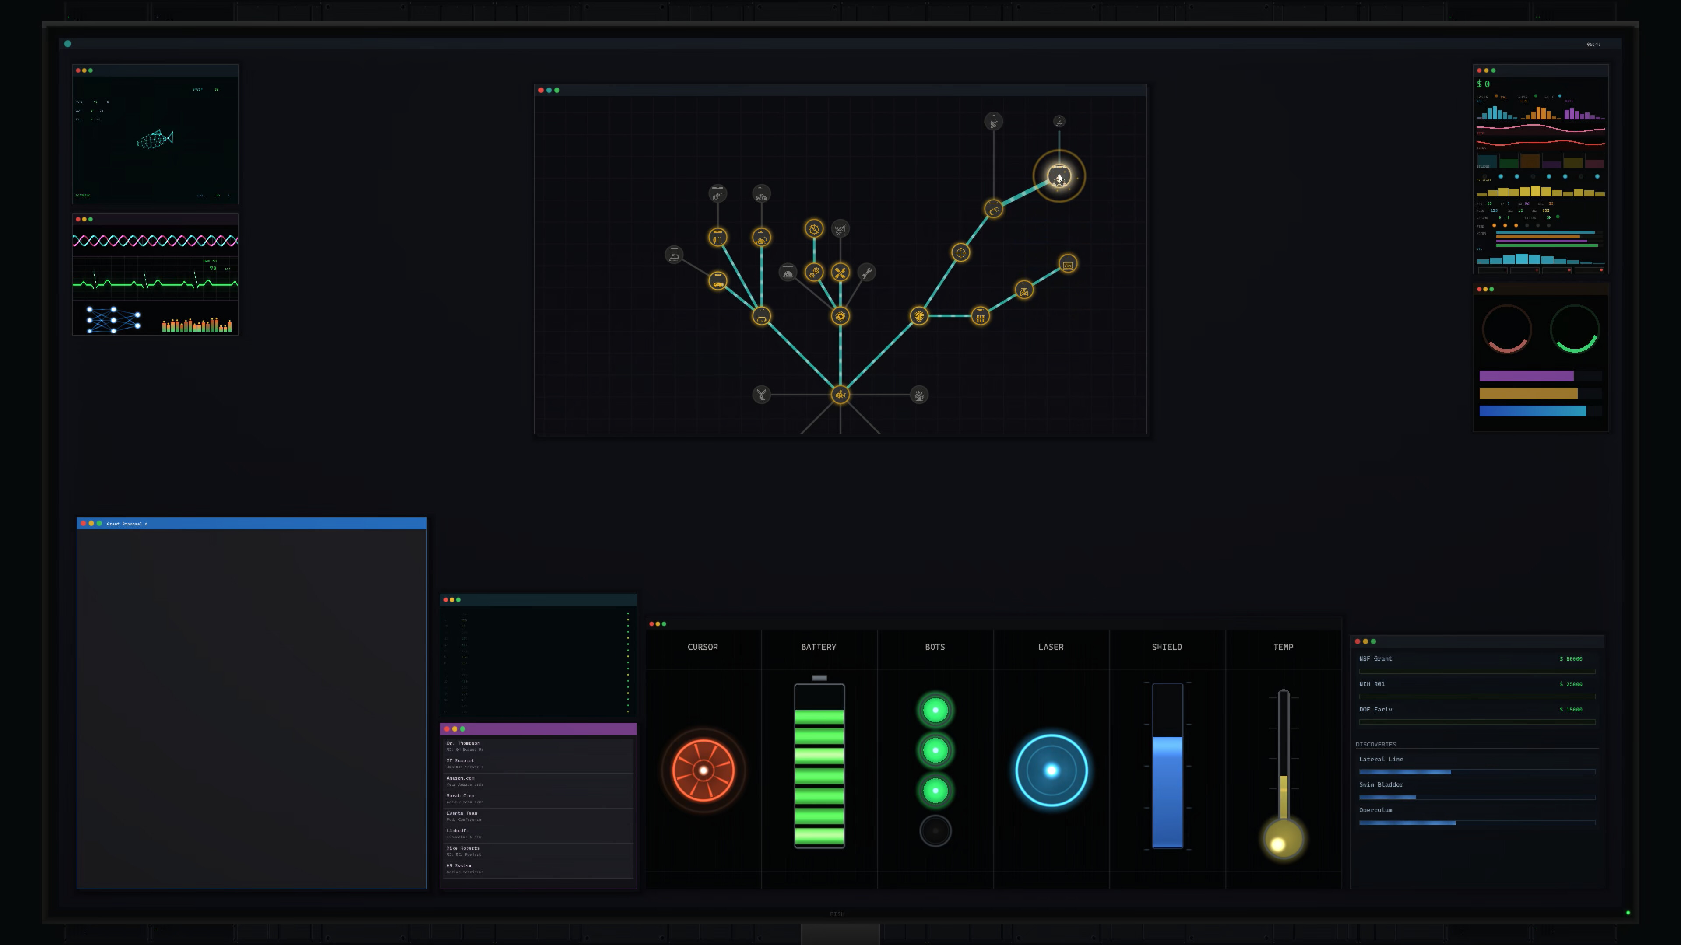The height and width of the screenshot is (945, 1681).
Task: Click the glowing fish tank node
Action: (x=1060, y=177)
